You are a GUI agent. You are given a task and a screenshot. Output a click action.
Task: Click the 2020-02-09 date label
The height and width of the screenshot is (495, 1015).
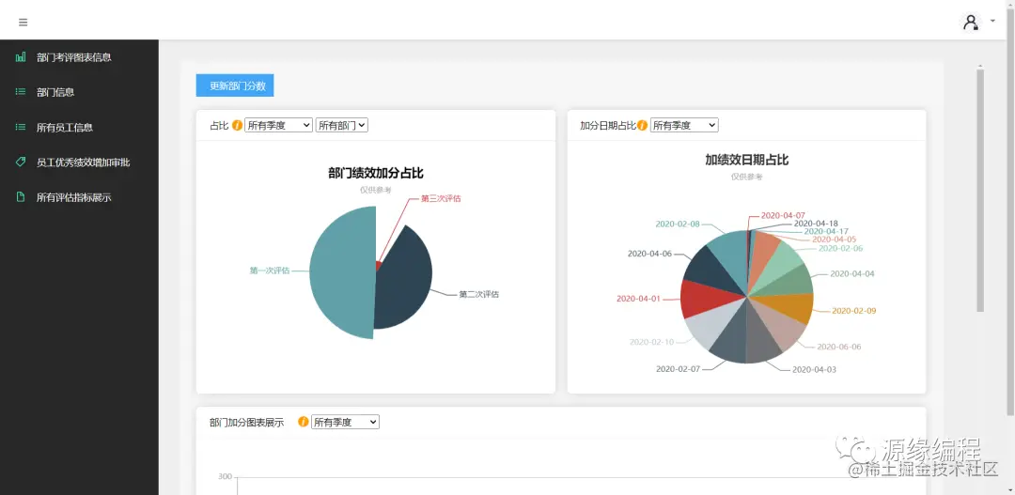[x=854, y=311]
